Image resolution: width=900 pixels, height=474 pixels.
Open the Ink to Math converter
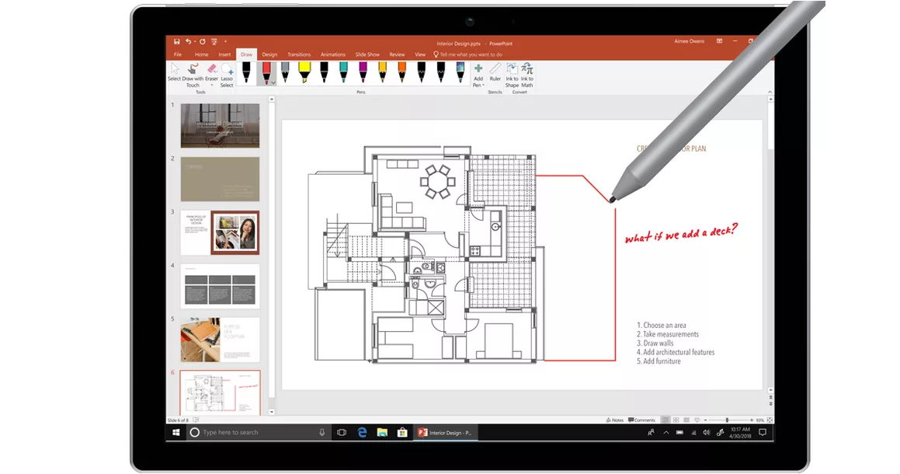click(x=527, y=73)
